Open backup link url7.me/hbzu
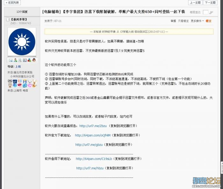Image resolution: width=223 pixels, height=189 pixels. tap(90, 168)
